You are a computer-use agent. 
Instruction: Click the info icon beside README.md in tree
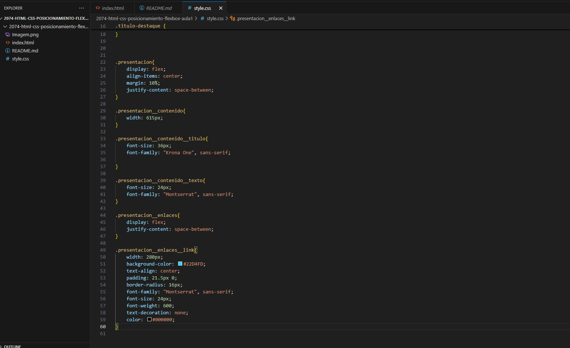[8, 51]
